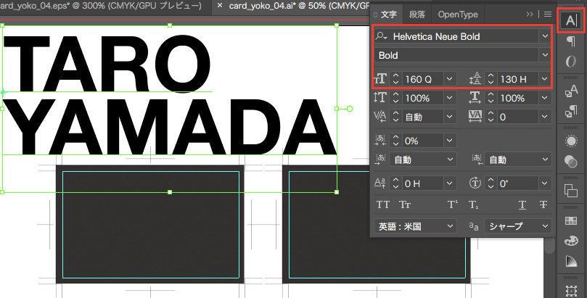
Task: Open the Pathfinder overlapping squares icon
Action: [571, 190]
